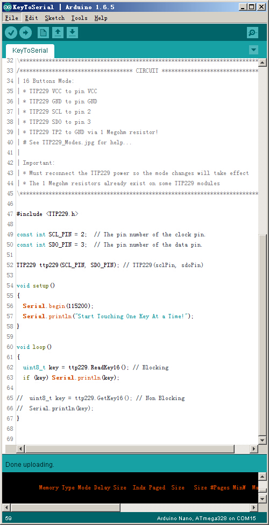Open the Help menu
Screen dimensions: 269x525
[x=101, y=18]
